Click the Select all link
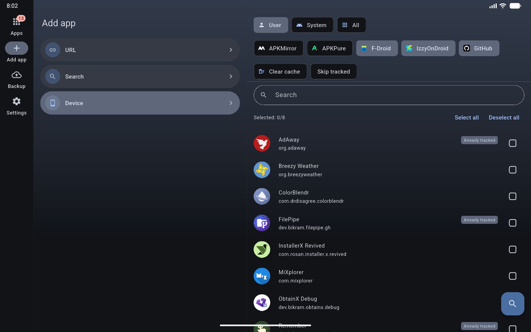The width and height of the screenshot is (531, 332). click(467, 118)
